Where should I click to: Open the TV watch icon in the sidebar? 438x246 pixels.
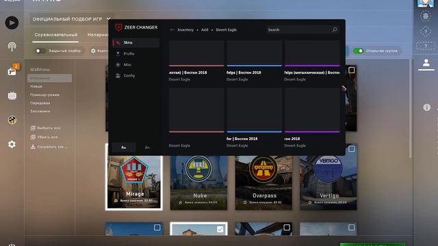click(x=12, y=96)
